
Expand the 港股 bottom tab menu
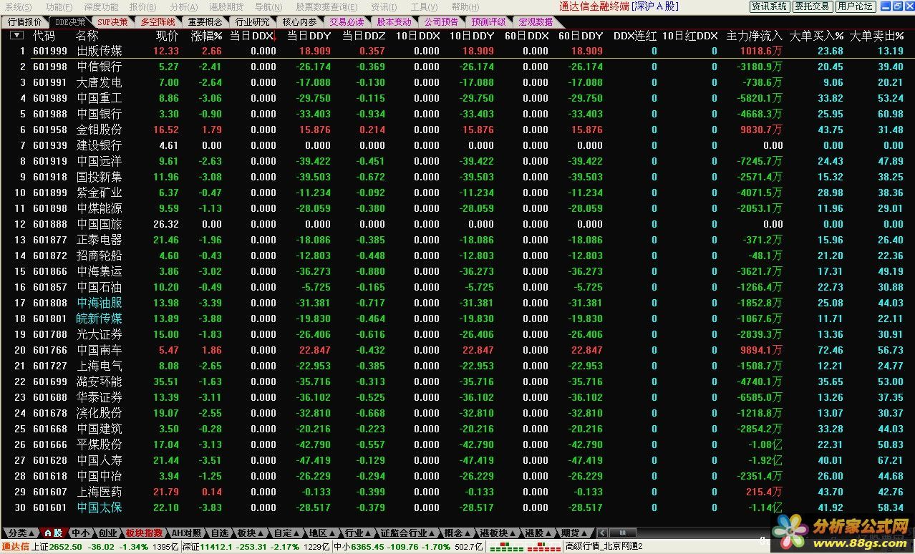coord(538,533)
